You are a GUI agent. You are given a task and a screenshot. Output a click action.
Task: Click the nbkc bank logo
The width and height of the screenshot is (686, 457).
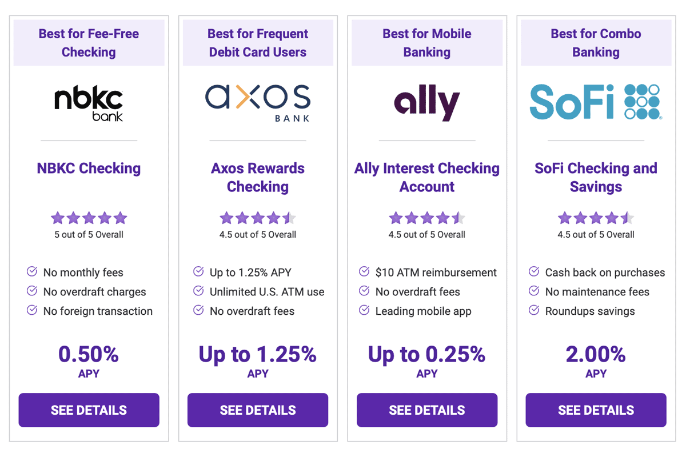pyautogui.click(x=89, y=103)
